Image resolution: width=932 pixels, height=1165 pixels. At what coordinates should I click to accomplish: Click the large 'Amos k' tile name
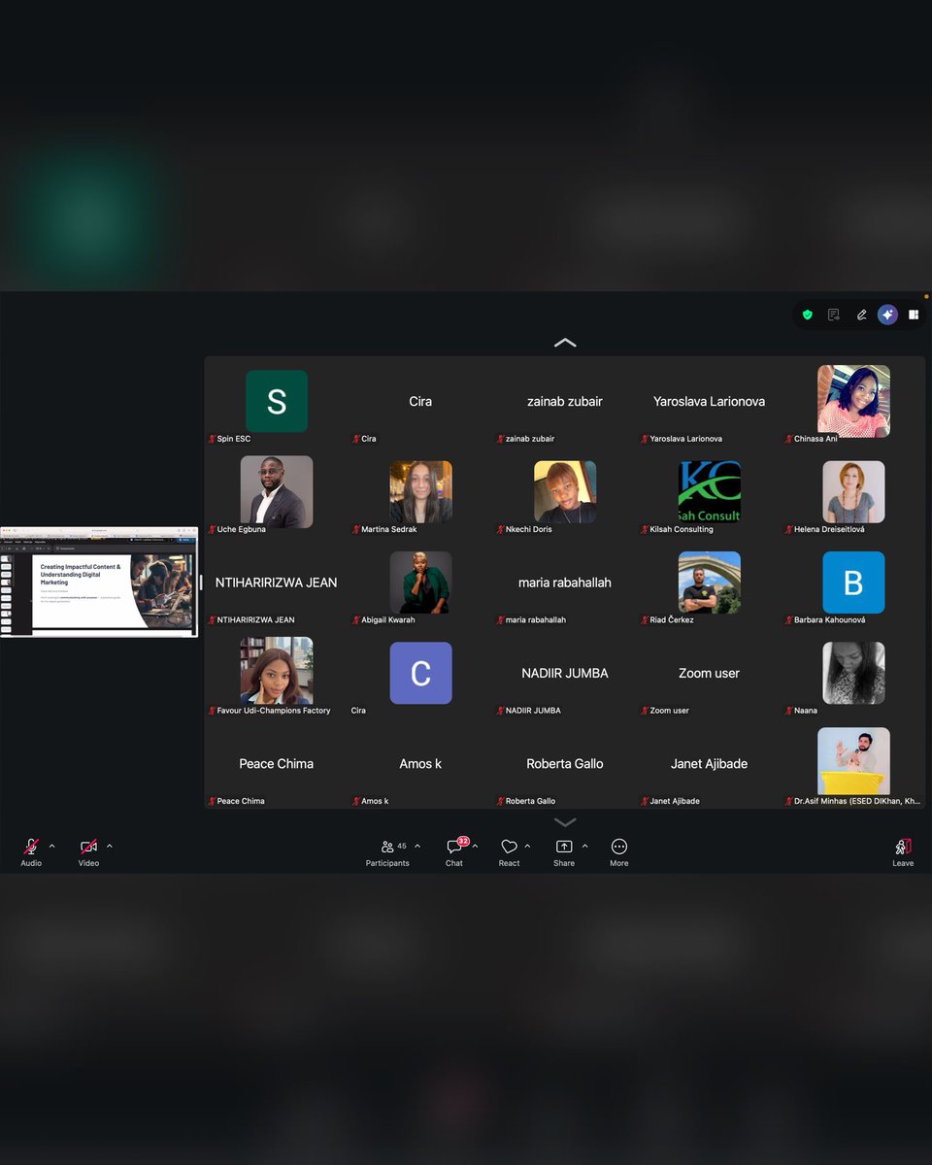click(420, 764)
